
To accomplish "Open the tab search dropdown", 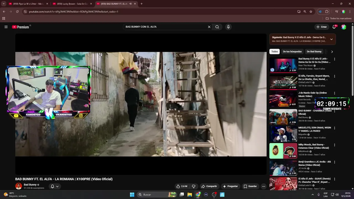I will click(x=4, y=4).
